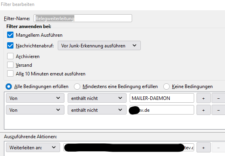Remove the MAILER-DAEMON condition with minus button
The image size is (225, 156).
tap(218, 98)
